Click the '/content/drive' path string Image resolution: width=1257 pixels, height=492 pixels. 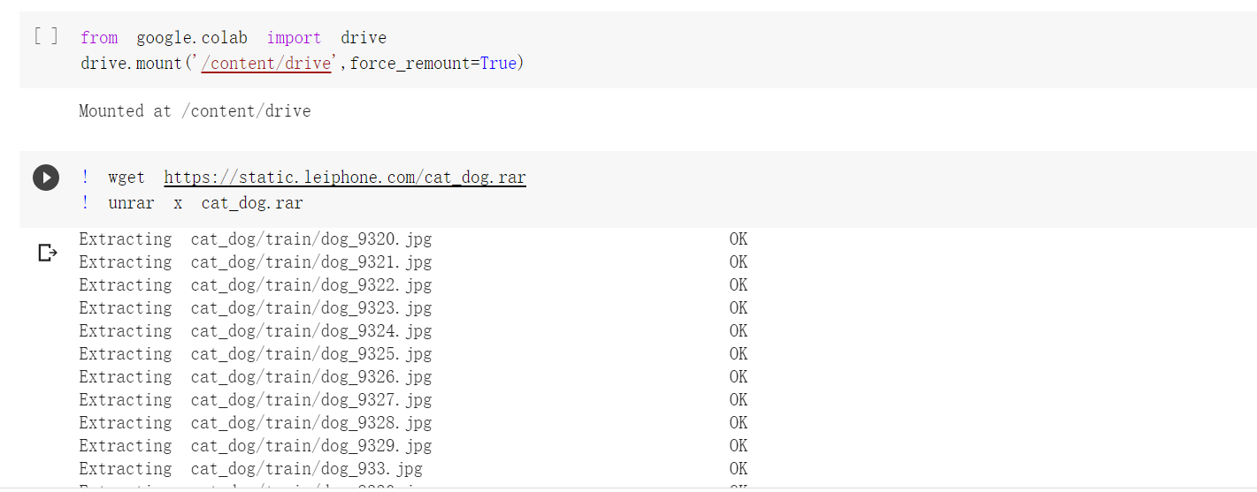(x=266, y=64)
